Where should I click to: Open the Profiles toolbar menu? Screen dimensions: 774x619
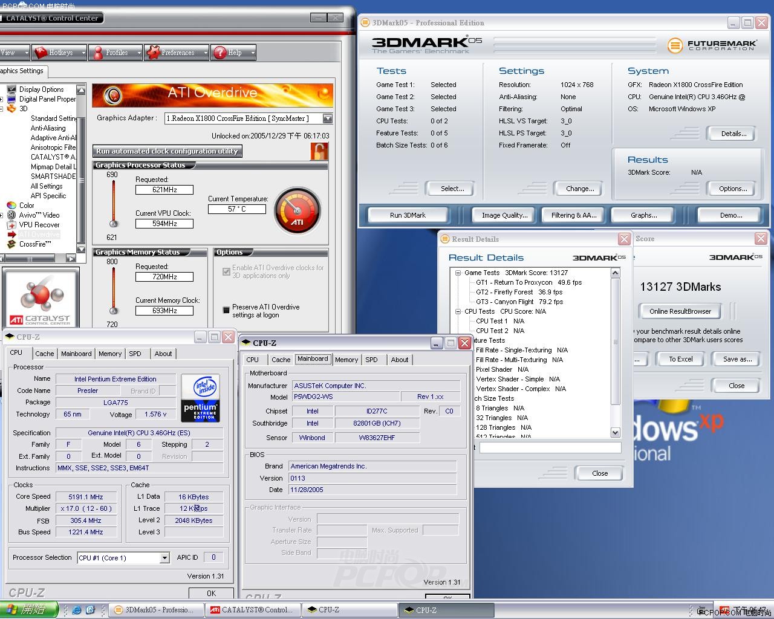pyautogui.click(x=115, y=53)
